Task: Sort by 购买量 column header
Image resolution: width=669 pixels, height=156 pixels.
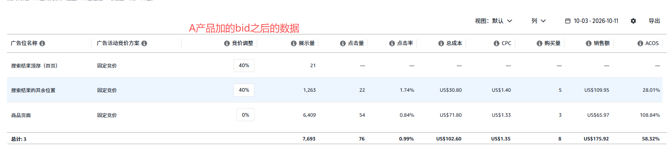Action: pyautogui.click(x=552, y=43)
